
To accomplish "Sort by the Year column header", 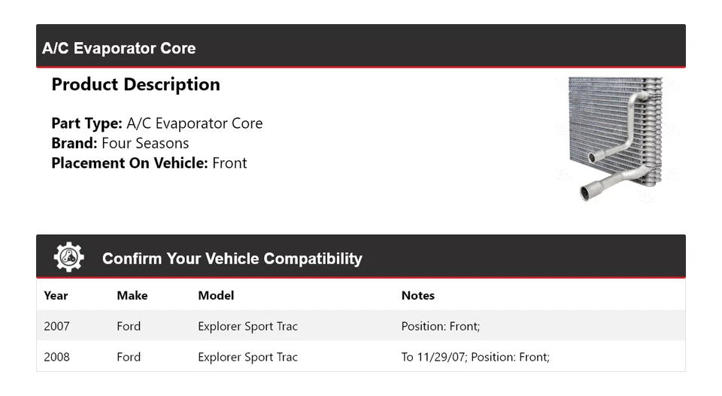I will click(x=56, y=295).
